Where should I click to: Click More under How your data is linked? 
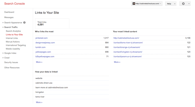(x=39, y=102)
